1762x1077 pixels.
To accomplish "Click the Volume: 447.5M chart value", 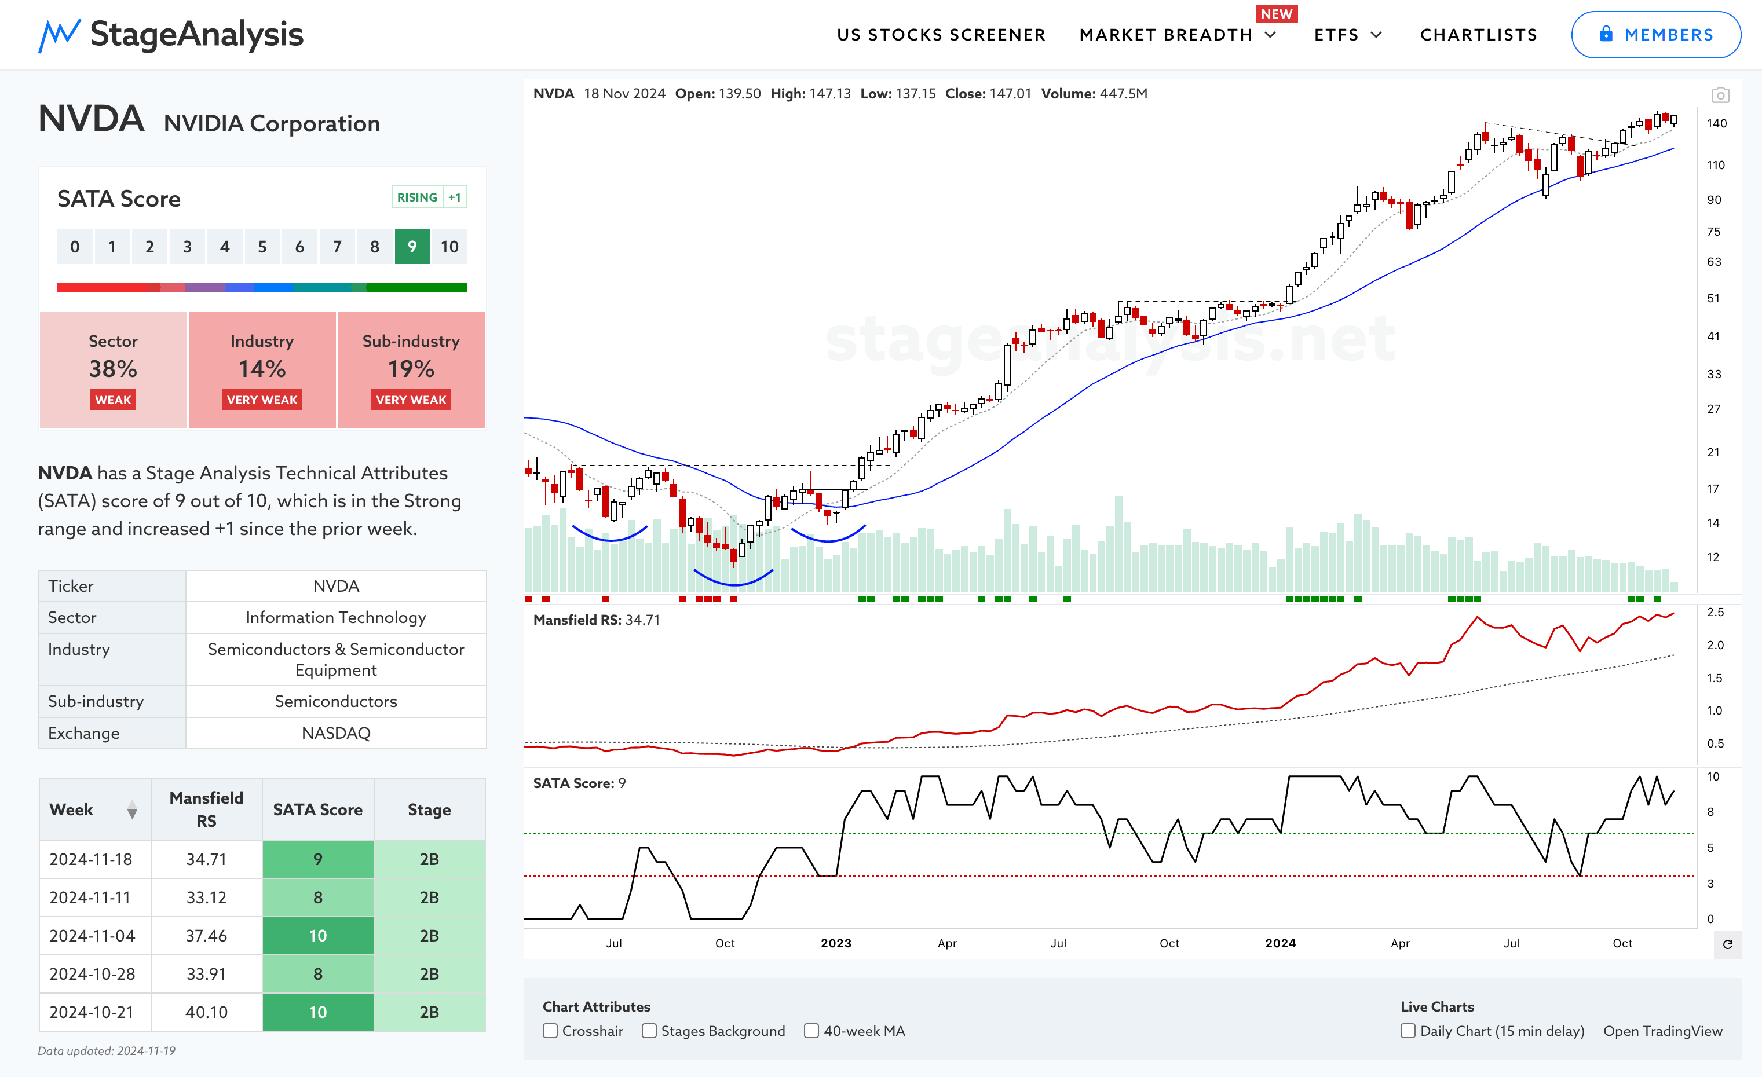I will pyautogui.click(x=1094, y=94).
